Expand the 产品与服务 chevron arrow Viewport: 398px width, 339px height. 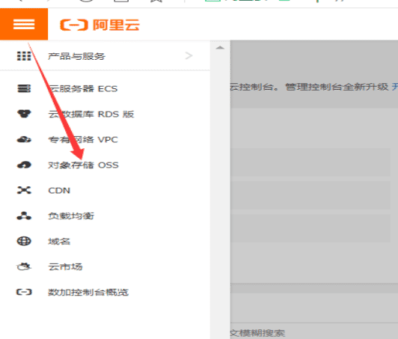coord(189,55)
